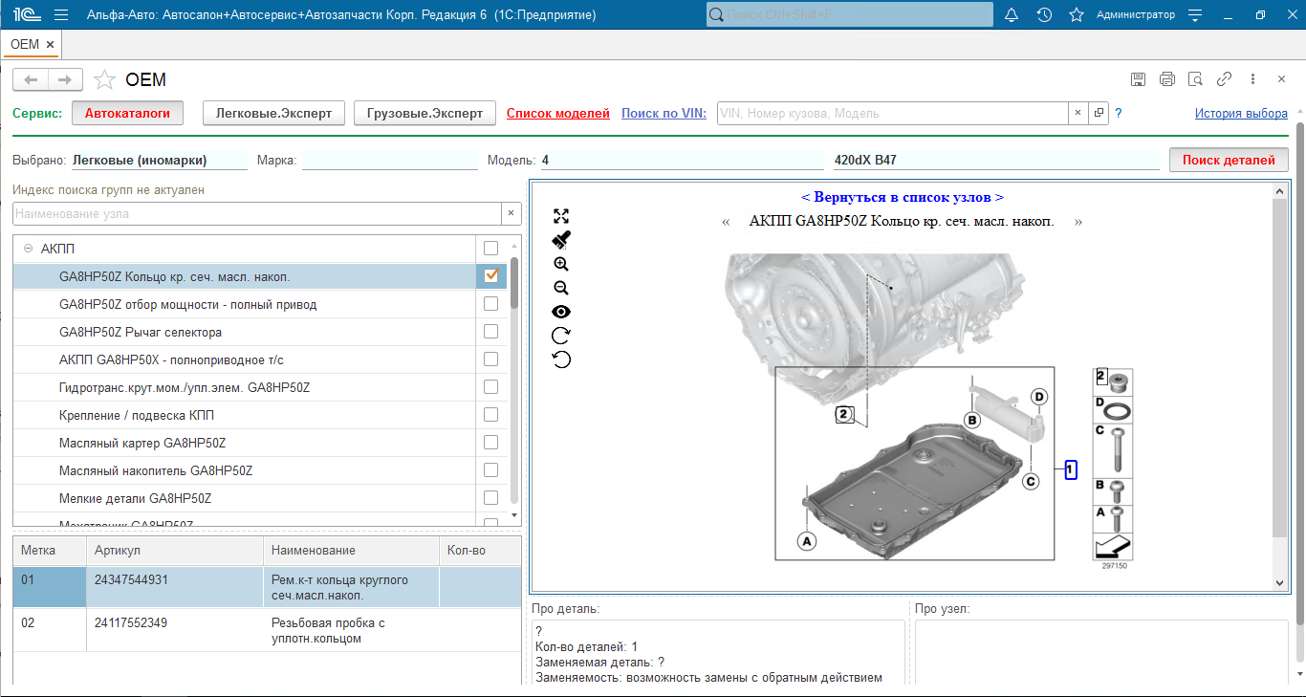The image size is (1306, 697).
Task: Clear the VIN search field
Action: (1077, 113)
